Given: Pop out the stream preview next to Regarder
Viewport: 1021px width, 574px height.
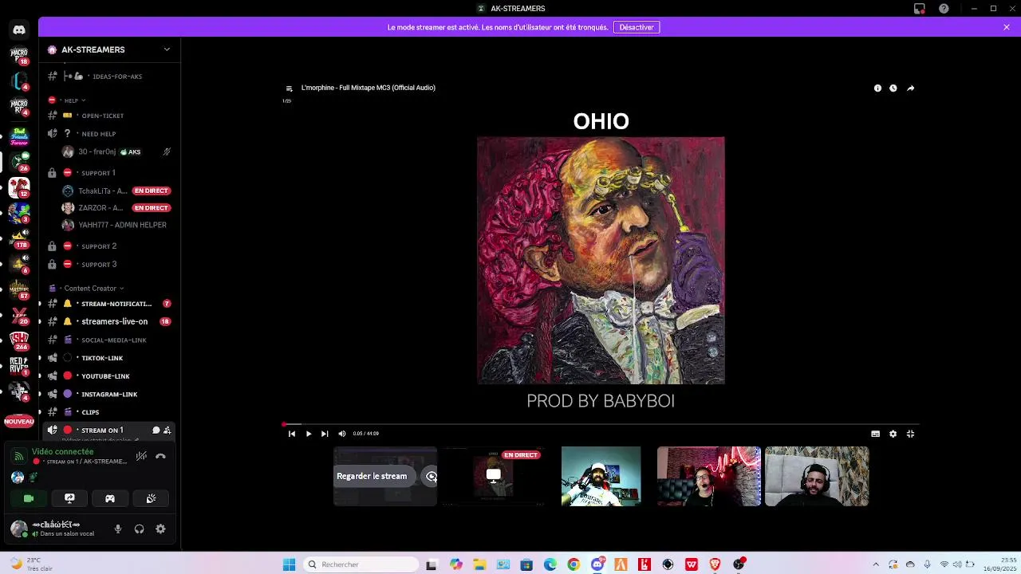Looking at the screenshot, I should click(431, 477).
